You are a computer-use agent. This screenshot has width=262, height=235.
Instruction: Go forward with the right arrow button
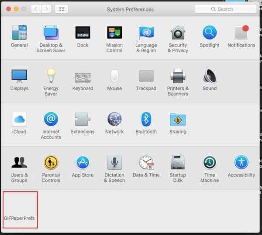pyautogui.click(x=46, y=9)
